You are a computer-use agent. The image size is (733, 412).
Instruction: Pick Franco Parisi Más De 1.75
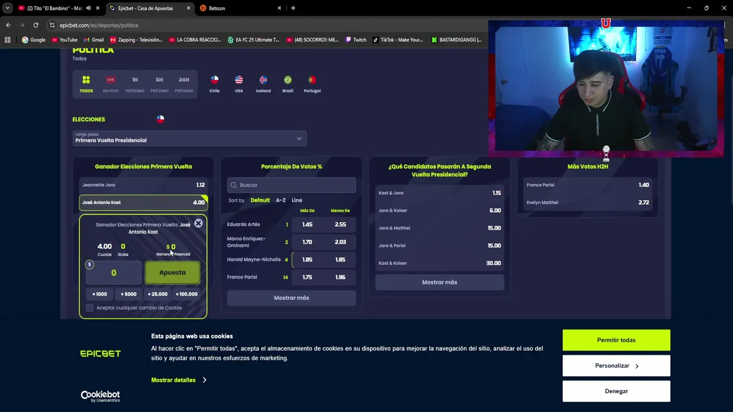coord(308,277)
